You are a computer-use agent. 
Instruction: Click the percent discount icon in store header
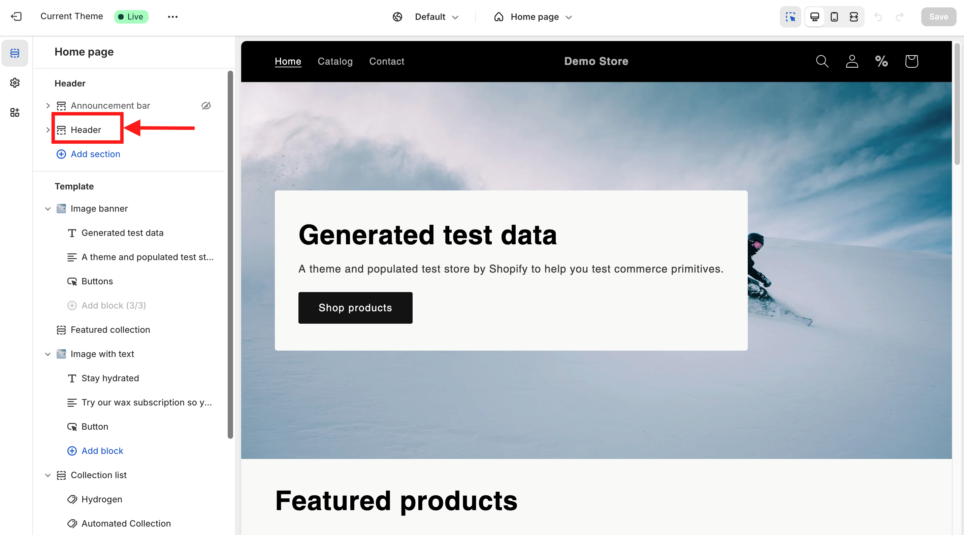(881, 61)
